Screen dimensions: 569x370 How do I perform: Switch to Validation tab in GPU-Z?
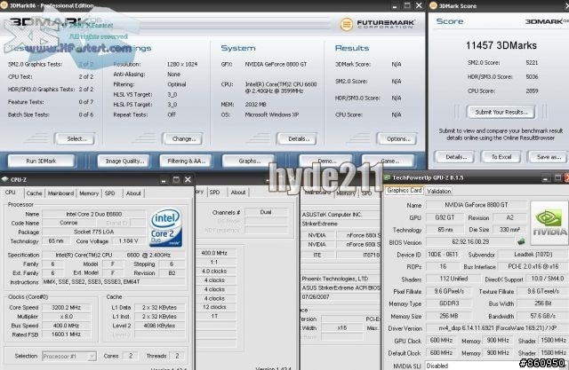438,191
